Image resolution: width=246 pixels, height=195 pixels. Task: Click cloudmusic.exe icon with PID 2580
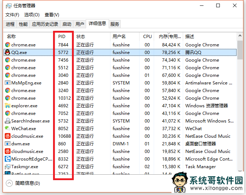pyautogui.click(x=8, y=151)
